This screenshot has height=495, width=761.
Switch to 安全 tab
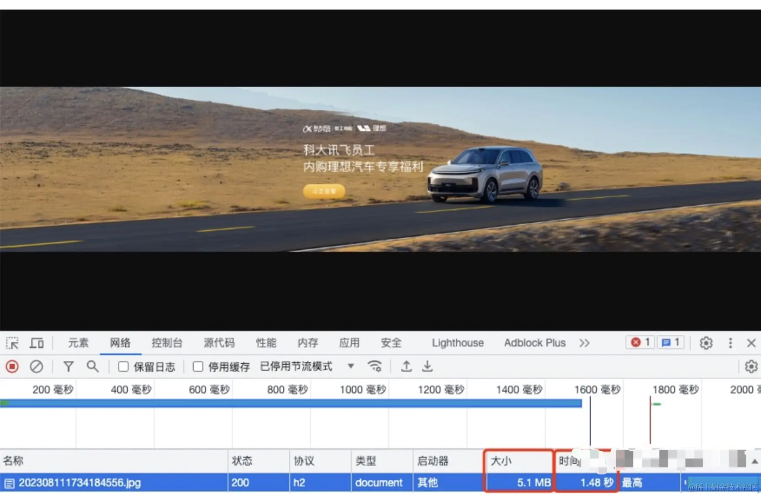click(391, 343)
